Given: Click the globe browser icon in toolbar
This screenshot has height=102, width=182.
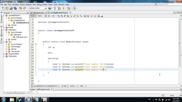Looking at the screenshot, I should tap(50, 8).
